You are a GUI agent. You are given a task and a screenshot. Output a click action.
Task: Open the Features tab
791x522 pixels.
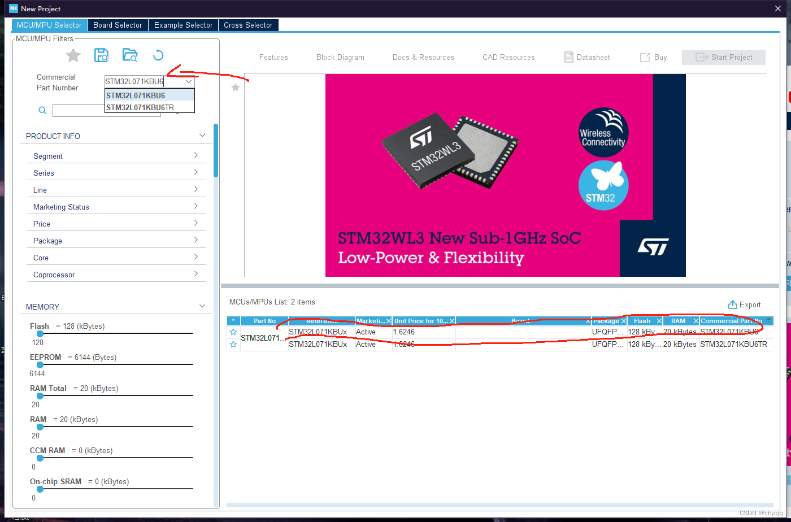pyautogui.click(x=273, y=57)
